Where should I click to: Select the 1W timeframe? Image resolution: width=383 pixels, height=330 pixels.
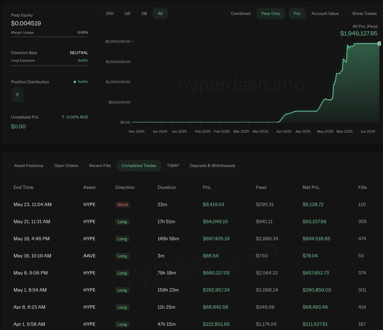click(127, 13)
